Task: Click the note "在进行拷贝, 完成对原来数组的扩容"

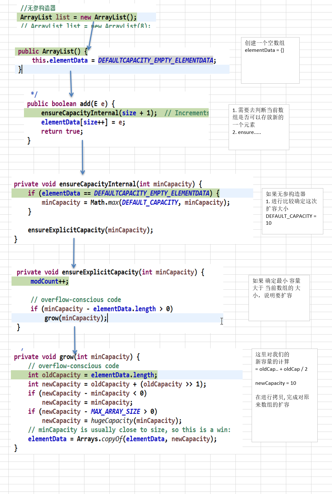Action: [282, 401]
